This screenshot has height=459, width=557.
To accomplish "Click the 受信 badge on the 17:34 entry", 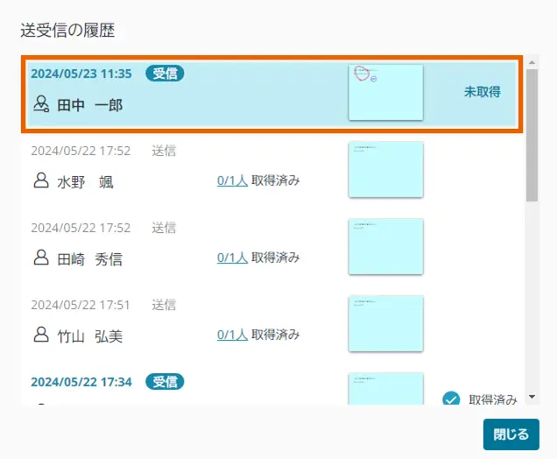I will (165, 381).
